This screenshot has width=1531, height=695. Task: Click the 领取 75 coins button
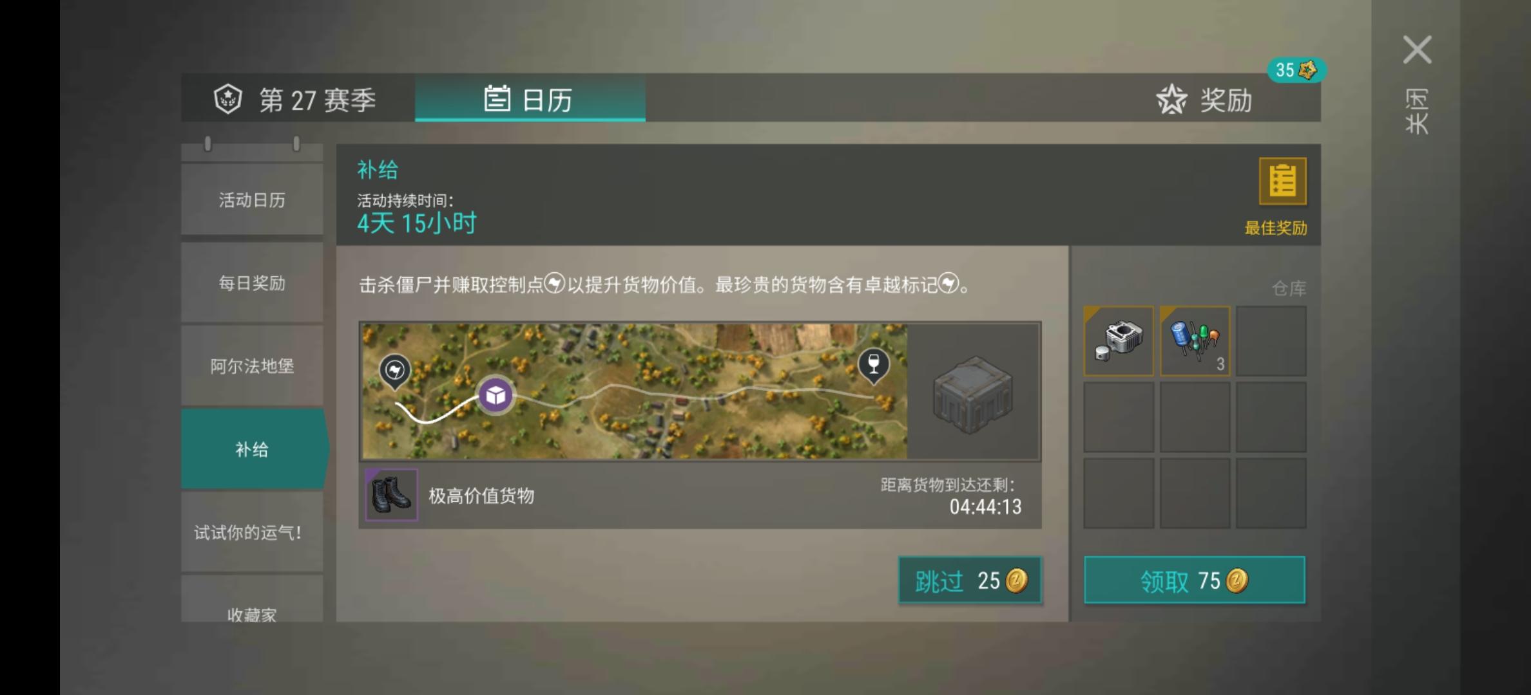coord(1195,580)
